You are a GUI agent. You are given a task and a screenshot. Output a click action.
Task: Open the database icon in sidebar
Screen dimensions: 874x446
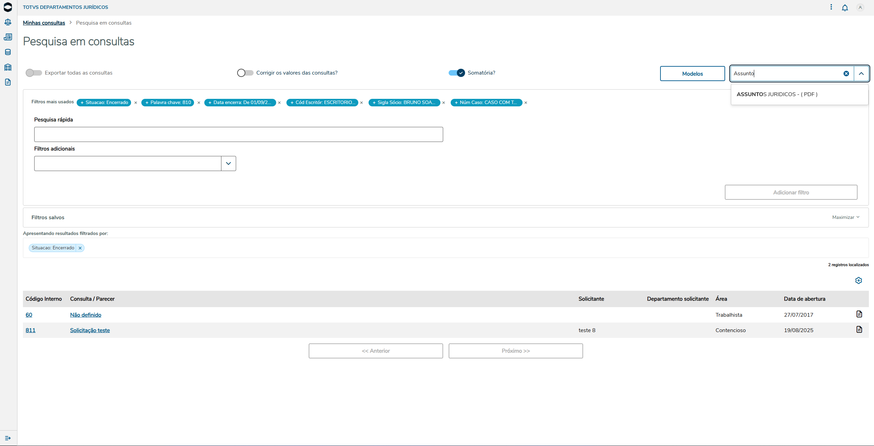click(x=8, y=52)
